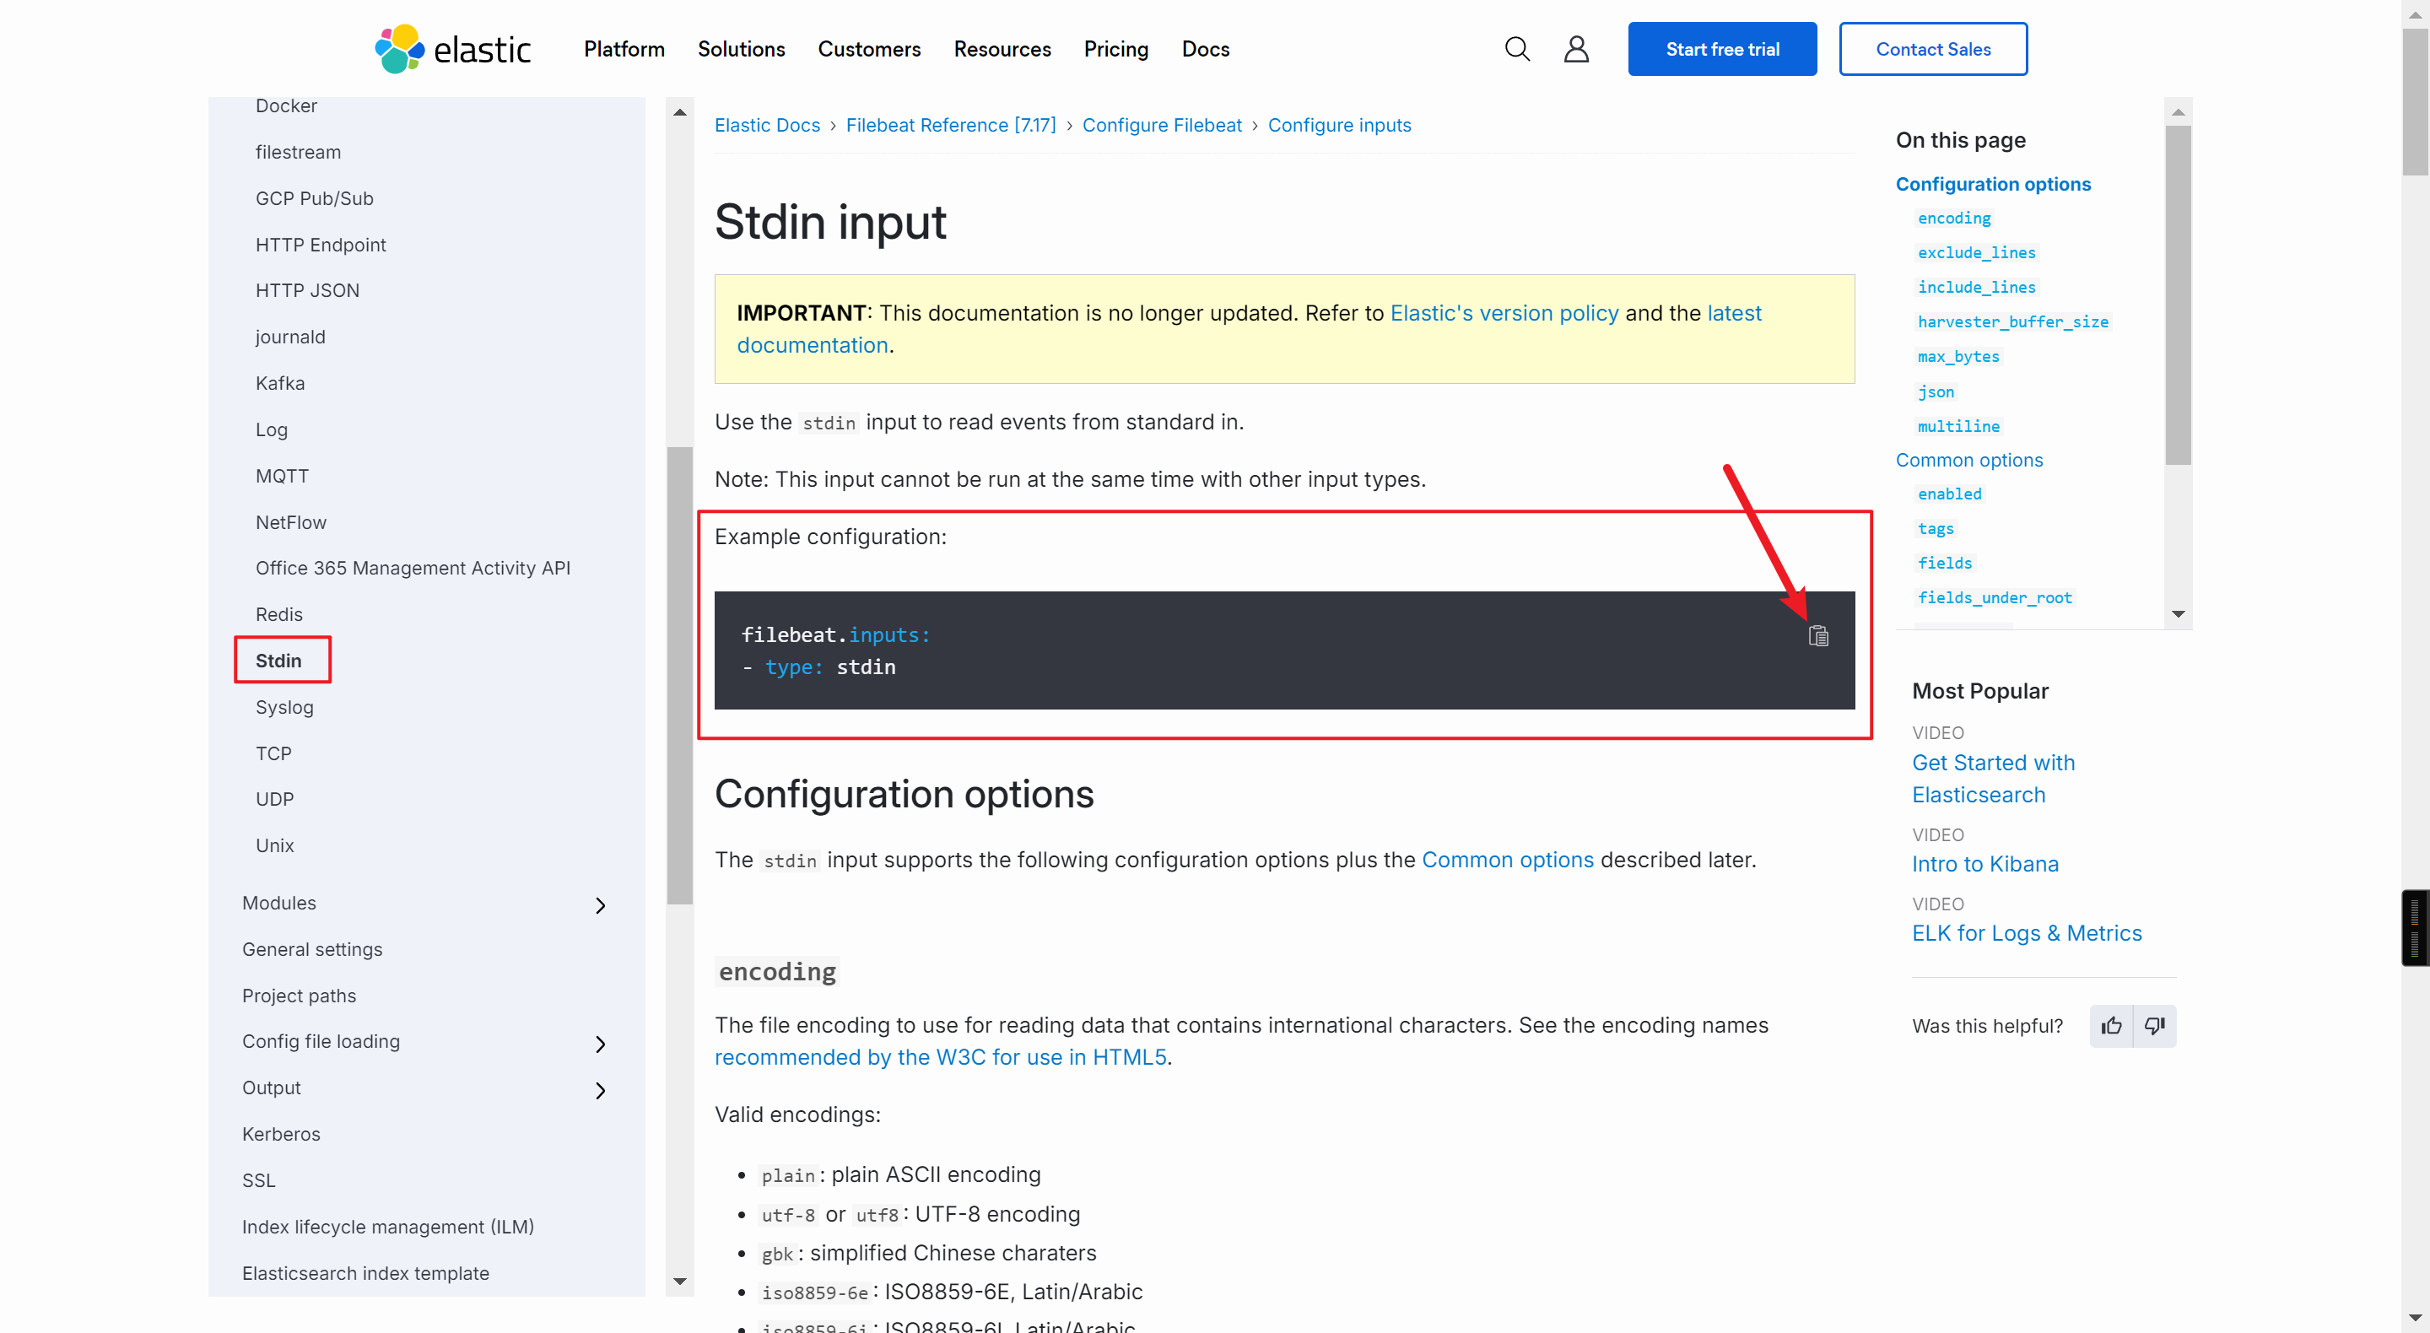
Task: Open the site search icon
Action: tap(1517, 49)
